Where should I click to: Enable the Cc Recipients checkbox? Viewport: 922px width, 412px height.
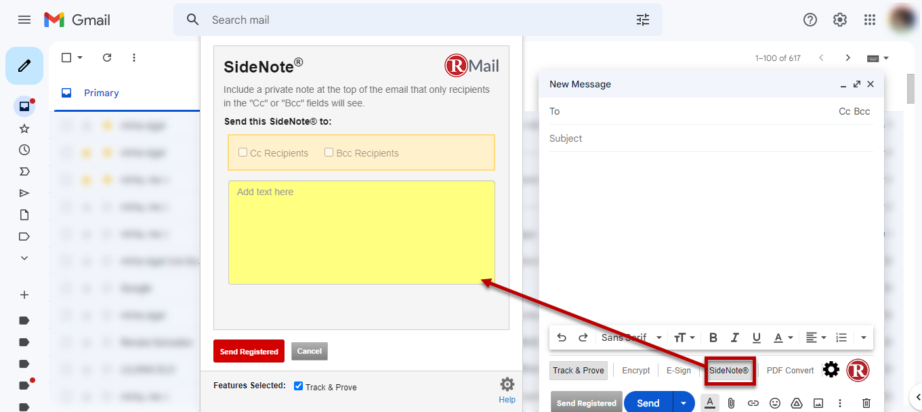(243, 152)
